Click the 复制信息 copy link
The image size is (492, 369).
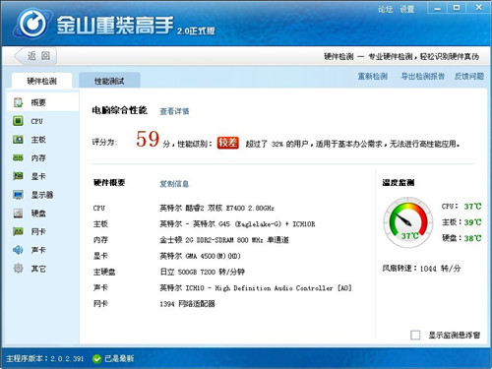click(x=174, y=184)
